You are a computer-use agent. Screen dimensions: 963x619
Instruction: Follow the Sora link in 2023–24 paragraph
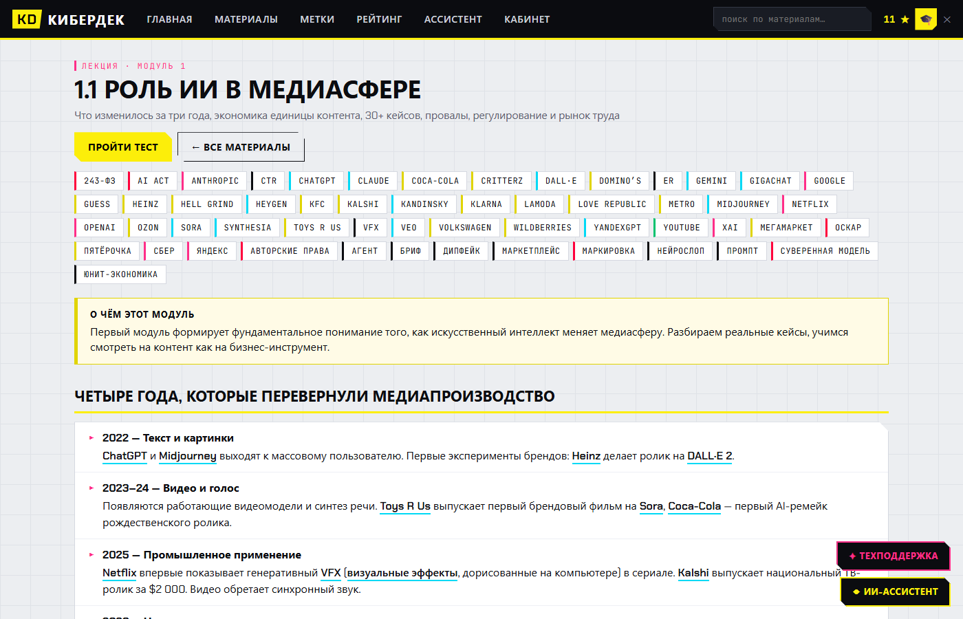[x=651, y=506]
